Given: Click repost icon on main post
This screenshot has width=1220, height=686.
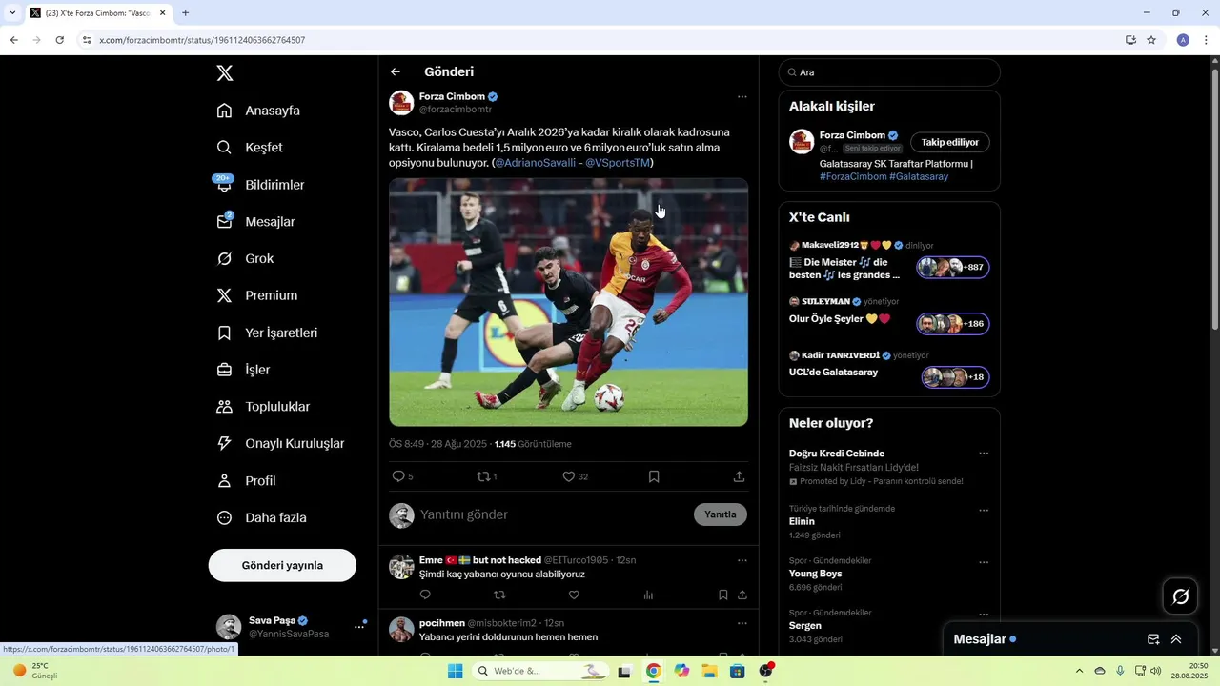Looking at the screenshot, I should pos(486,476).
